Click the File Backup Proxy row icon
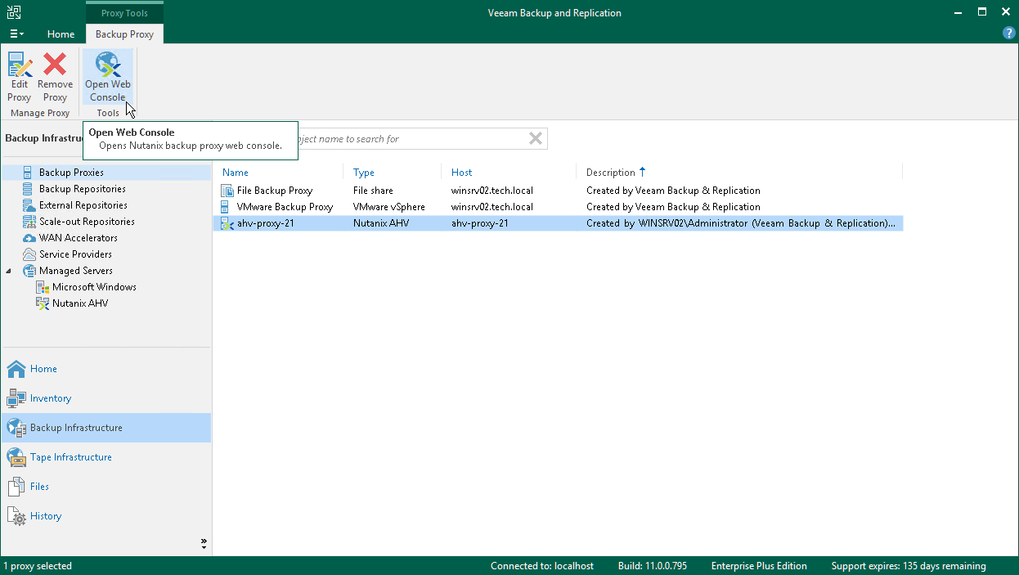The image size is (1019, 575). click(227, 191)
